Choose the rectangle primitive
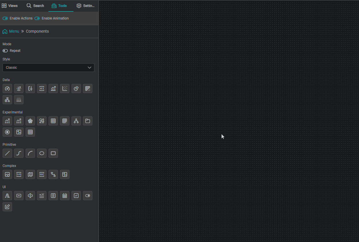The height and width of the screenshot is (242, 359). coord(53,153)
